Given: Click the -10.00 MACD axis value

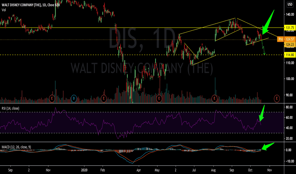Looking at the screenshot, I should [289, 161].
